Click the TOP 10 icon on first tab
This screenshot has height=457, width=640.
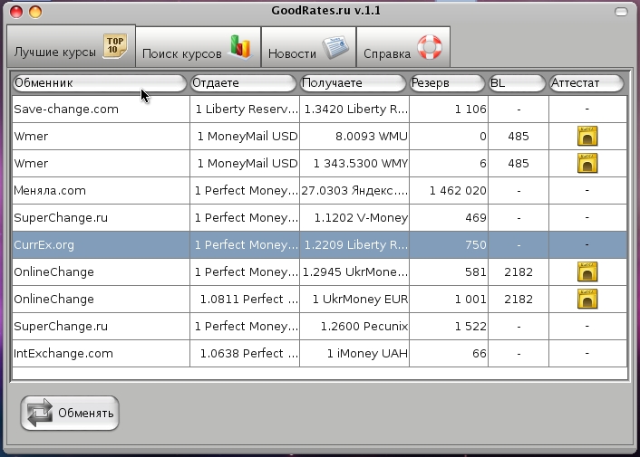pos(115,46)
